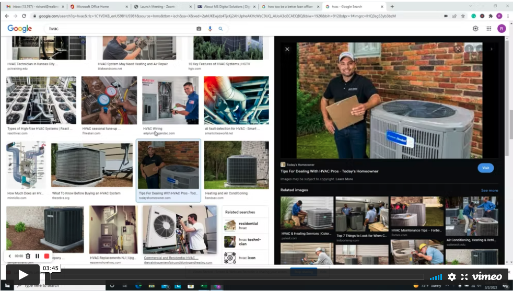The width and height of the screenshot is (513, 291).
Task: Click the Vimeo play button
Action: 23,275
